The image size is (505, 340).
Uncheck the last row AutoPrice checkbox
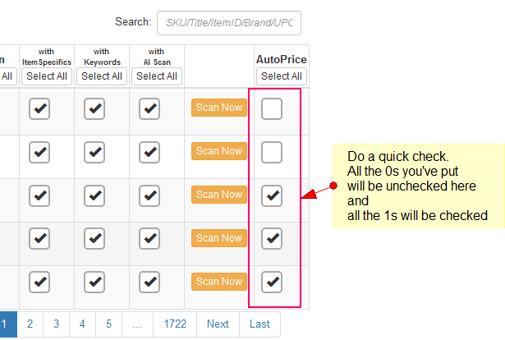click(x=272, y=283)
